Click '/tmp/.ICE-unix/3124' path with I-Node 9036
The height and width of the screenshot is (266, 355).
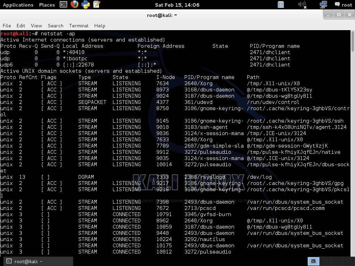pos(276,133)
